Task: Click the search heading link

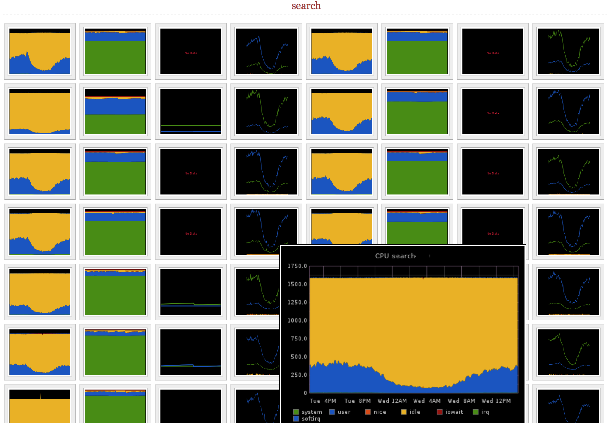Action: coord(306,6)
